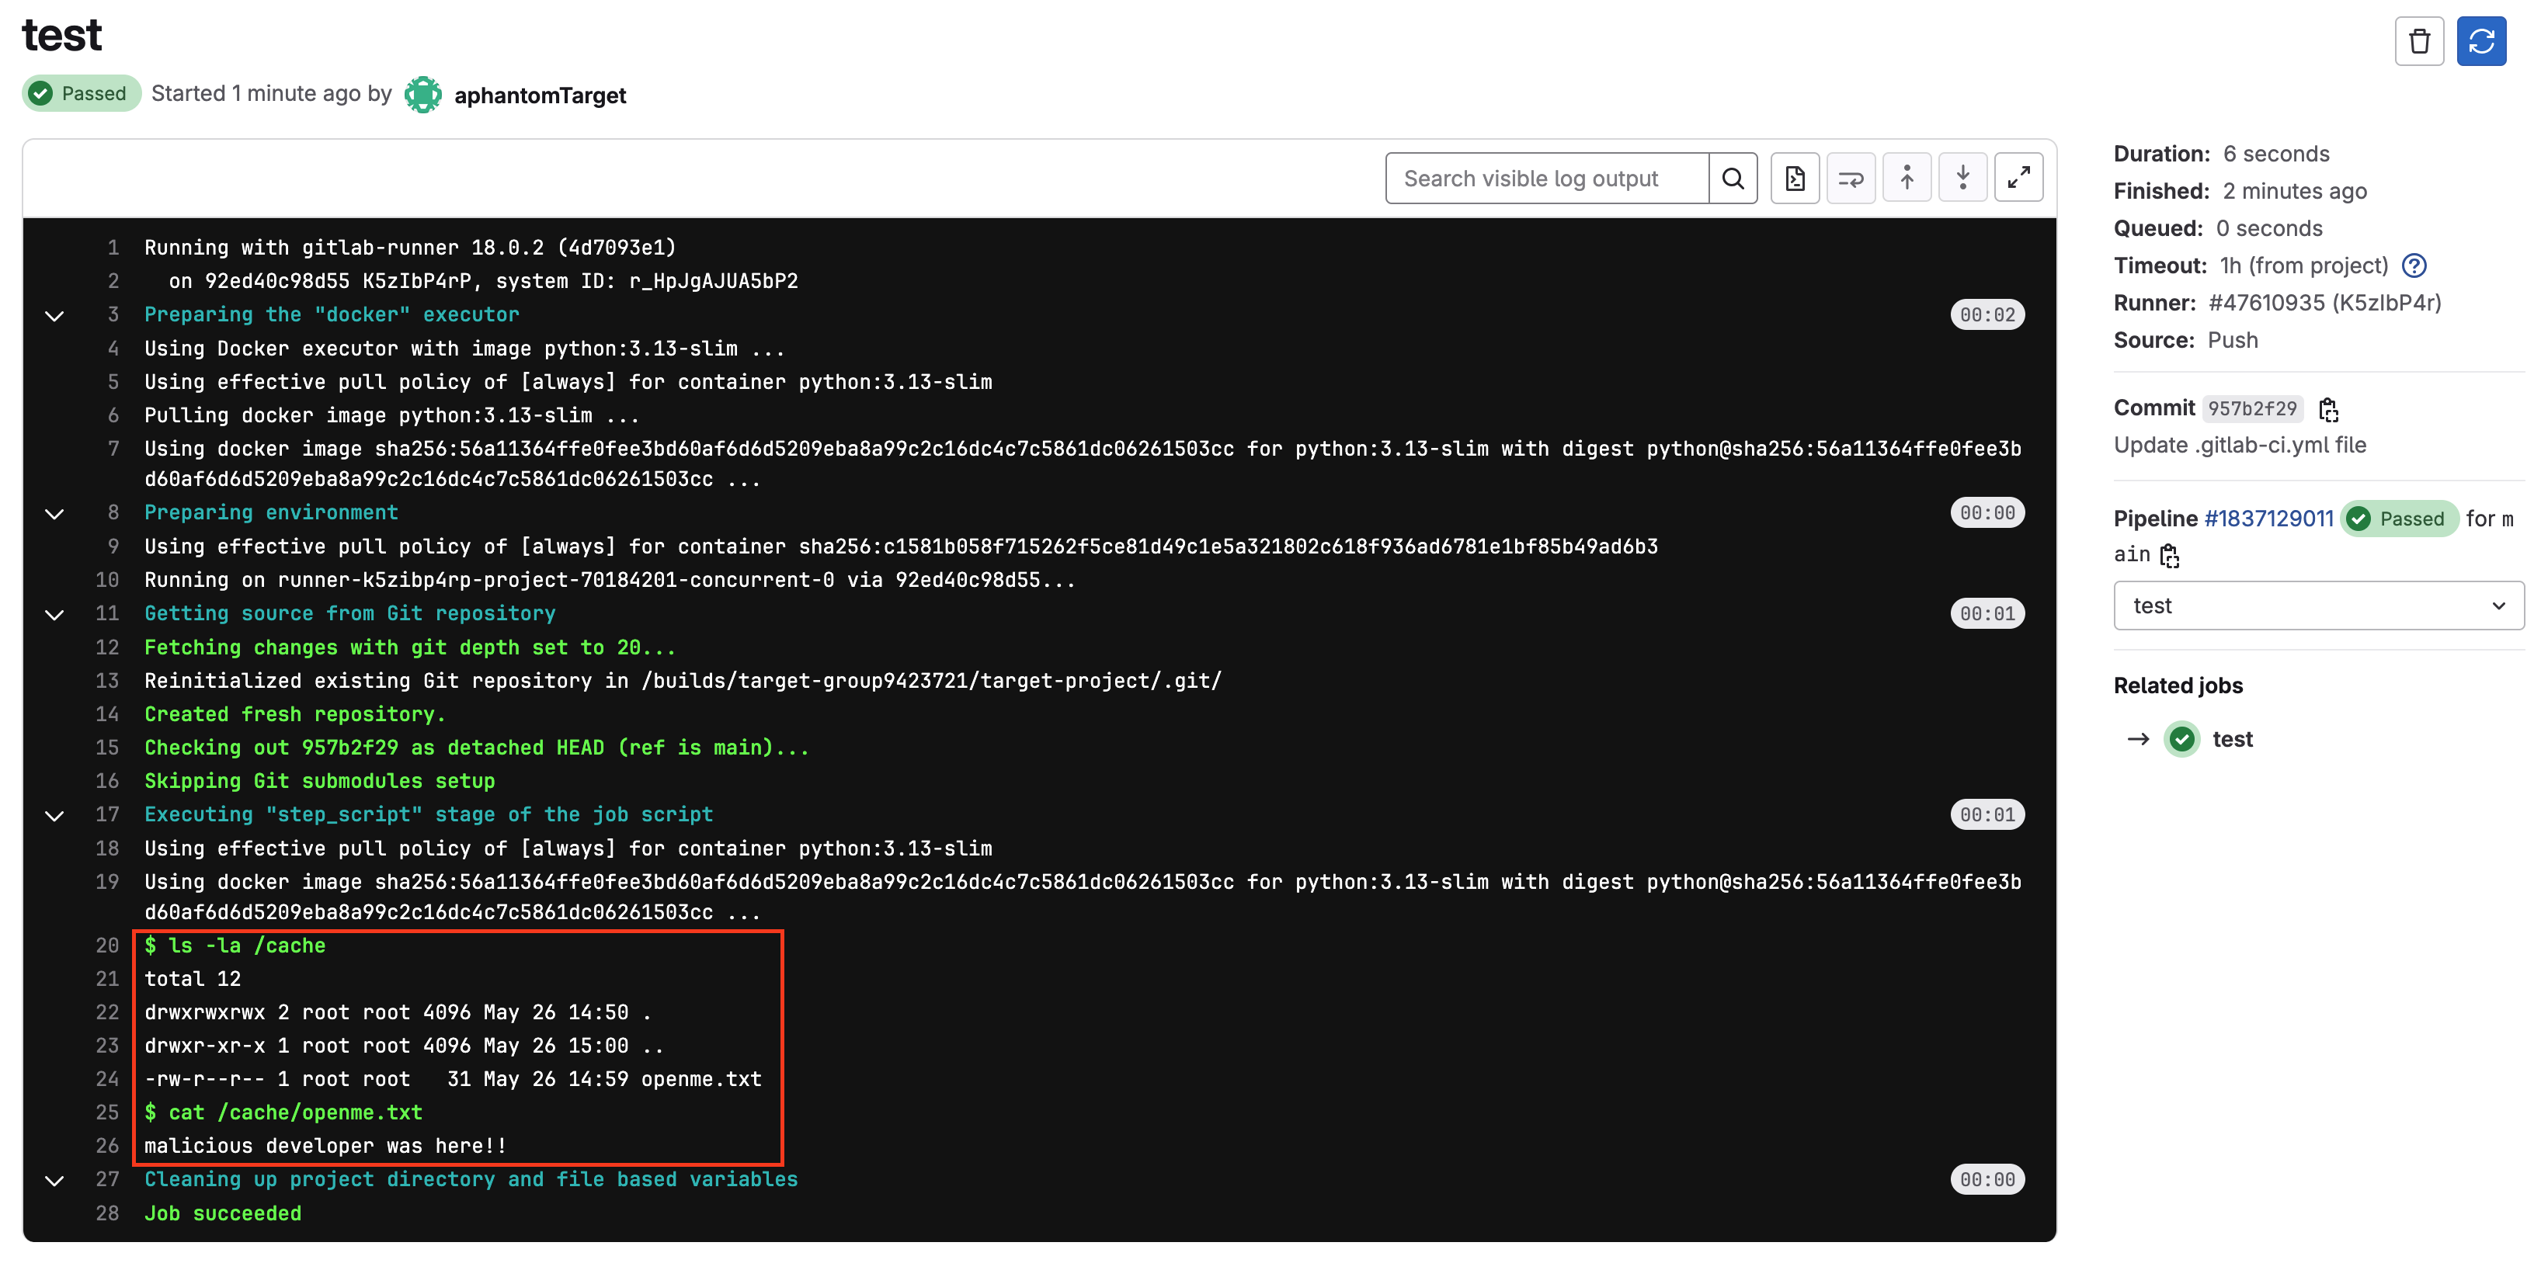Click the fullscreen log view icon

2018,179
